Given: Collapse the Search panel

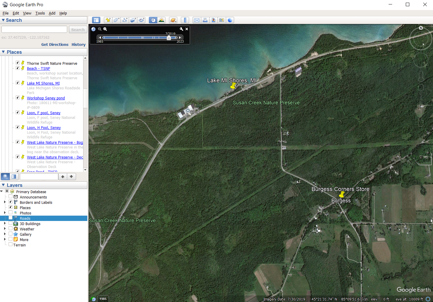Looking at the screenshot, I should 3,20.
